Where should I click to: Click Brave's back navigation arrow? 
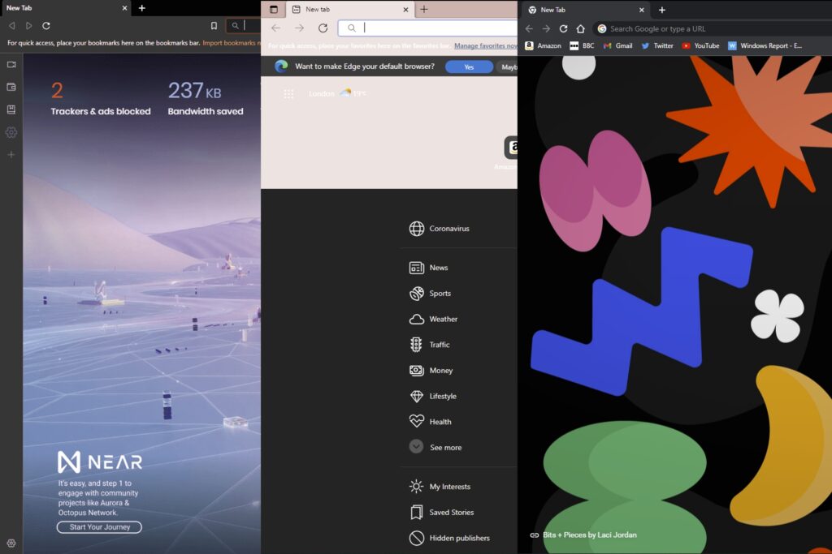coord(11,25)
